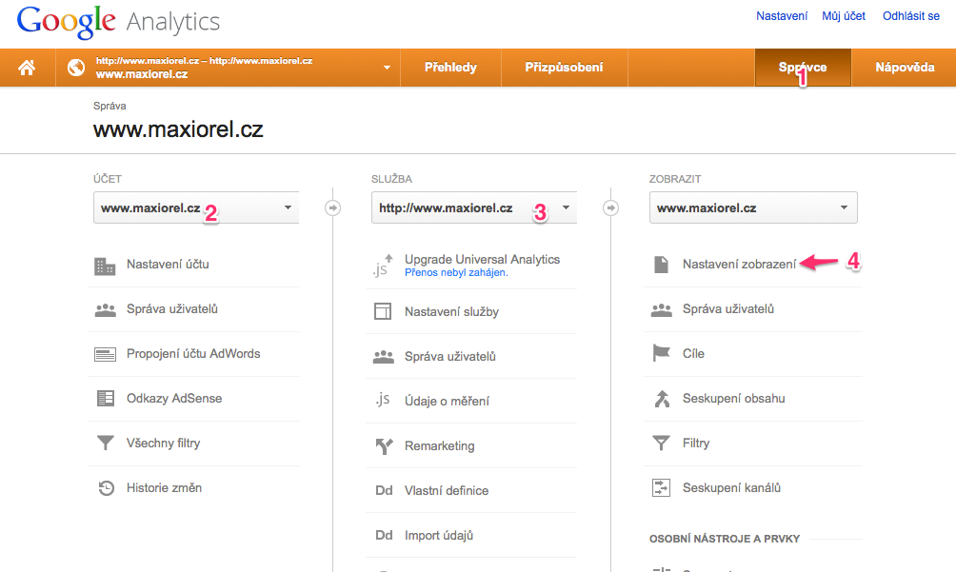This screenshot has height=572, width=956.
Task: Click the flag icon beside Cíle
Action: tap(662, 353)
